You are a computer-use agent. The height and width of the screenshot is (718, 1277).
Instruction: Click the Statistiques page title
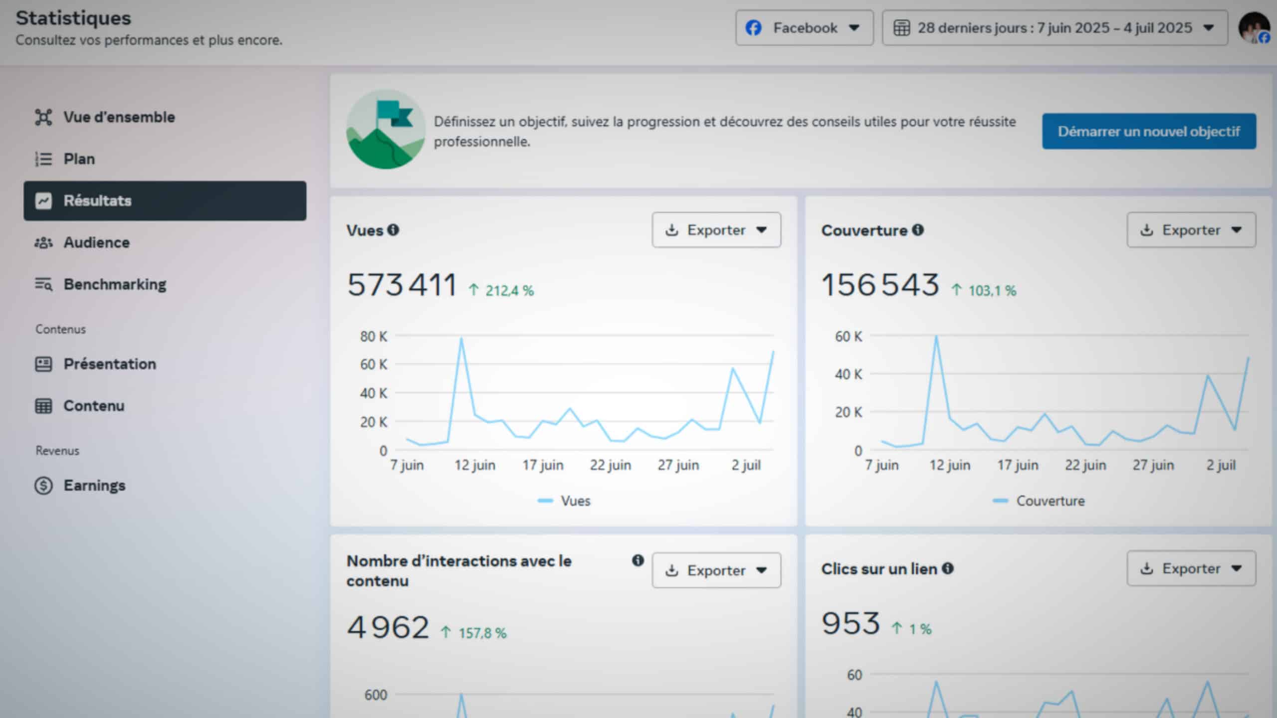tap(73, 18)
